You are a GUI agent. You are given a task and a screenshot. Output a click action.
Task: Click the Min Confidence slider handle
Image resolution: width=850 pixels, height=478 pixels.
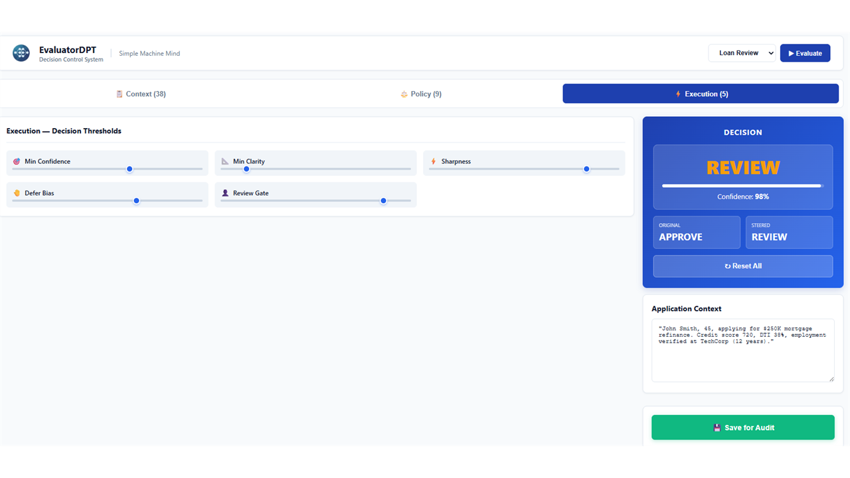[x=129, y=169]
